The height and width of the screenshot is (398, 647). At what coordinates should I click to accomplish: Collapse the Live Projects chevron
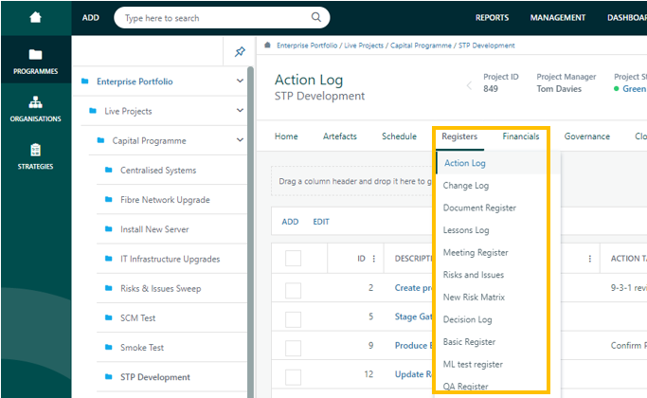click(240, 110)
